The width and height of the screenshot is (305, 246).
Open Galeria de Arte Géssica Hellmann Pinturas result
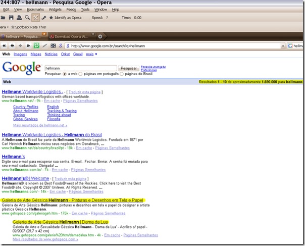tap(73, 200)
